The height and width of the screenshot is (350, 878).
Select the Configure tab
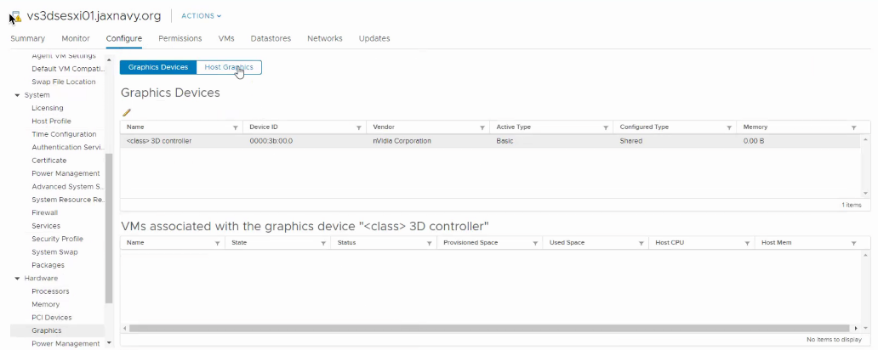[123, 38]
